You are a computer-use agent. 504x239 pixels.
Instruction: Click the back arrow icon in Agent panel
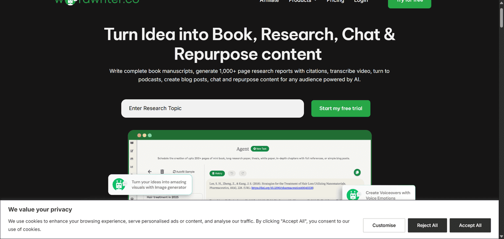pyautogui.click(x=150, y=171)
